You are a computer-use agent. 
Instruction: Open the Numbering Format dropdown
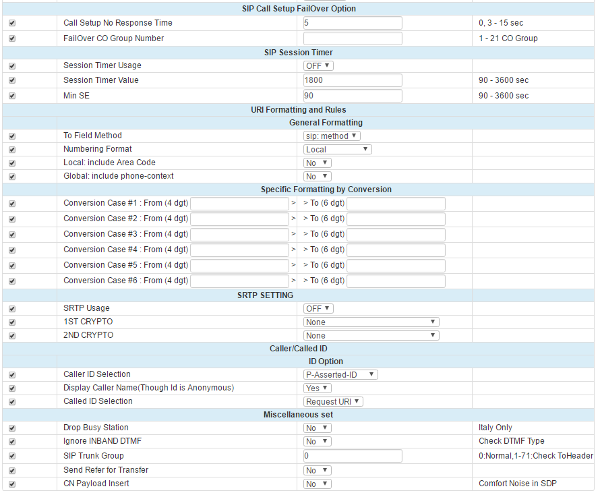click(337, 150)
